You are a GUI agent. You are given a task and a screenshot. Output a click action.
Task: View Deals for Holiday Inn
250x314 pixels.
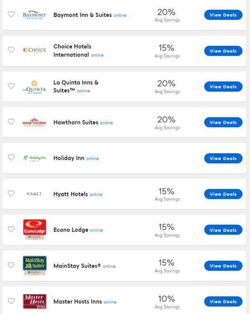click(223, 158)
